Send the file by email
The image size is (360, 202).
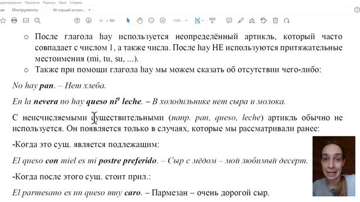(x=26, y=21)
